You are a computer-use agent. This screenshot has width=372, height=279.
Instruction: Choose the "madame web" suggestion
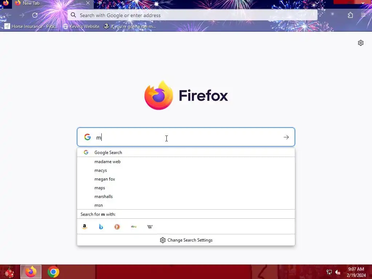coord(186,162)
